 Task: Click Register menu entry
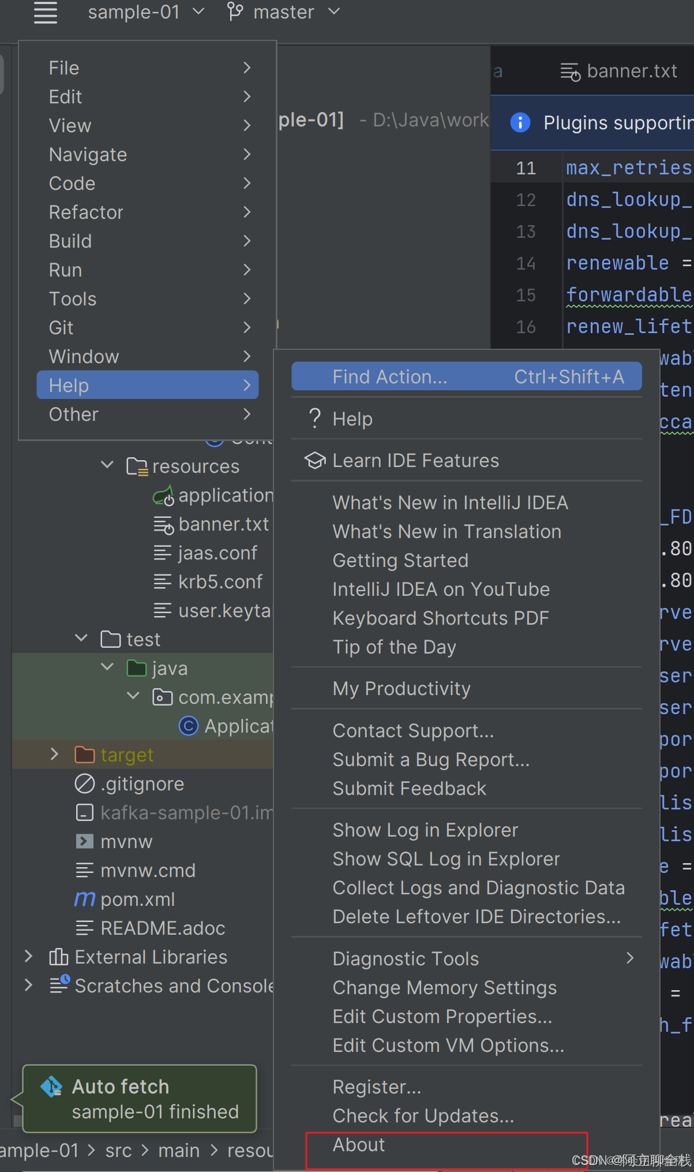[467, 1087]
